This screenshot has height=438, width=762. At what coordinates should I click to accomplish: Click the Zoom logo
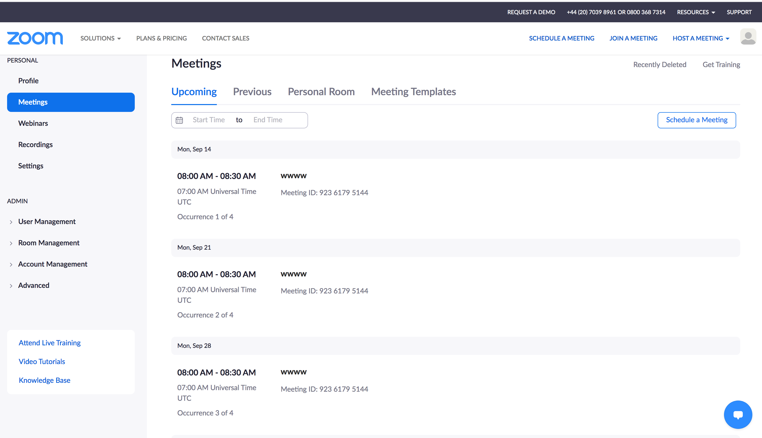(35, 38)
